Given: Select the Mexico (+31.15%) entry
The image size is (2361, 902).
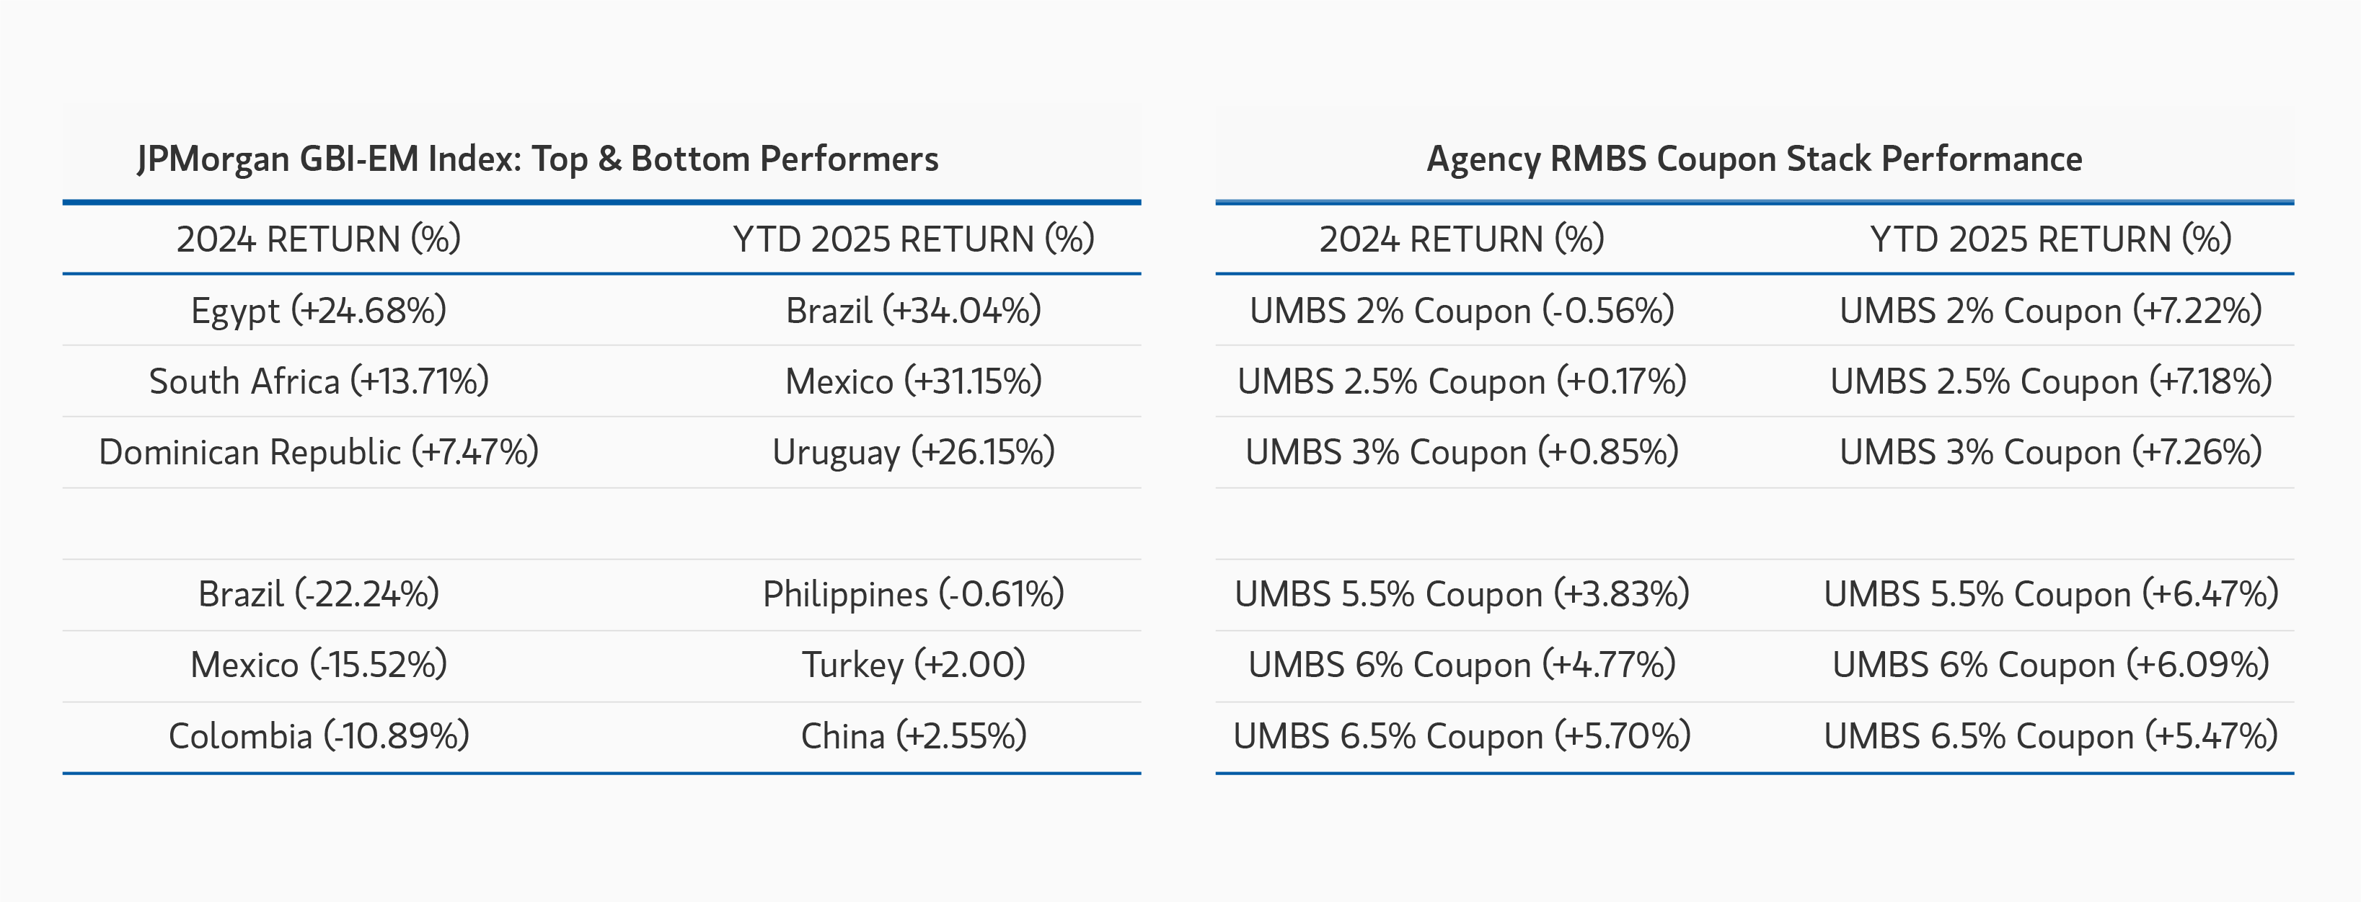Looking at the screenshot, I should [913, 381].
